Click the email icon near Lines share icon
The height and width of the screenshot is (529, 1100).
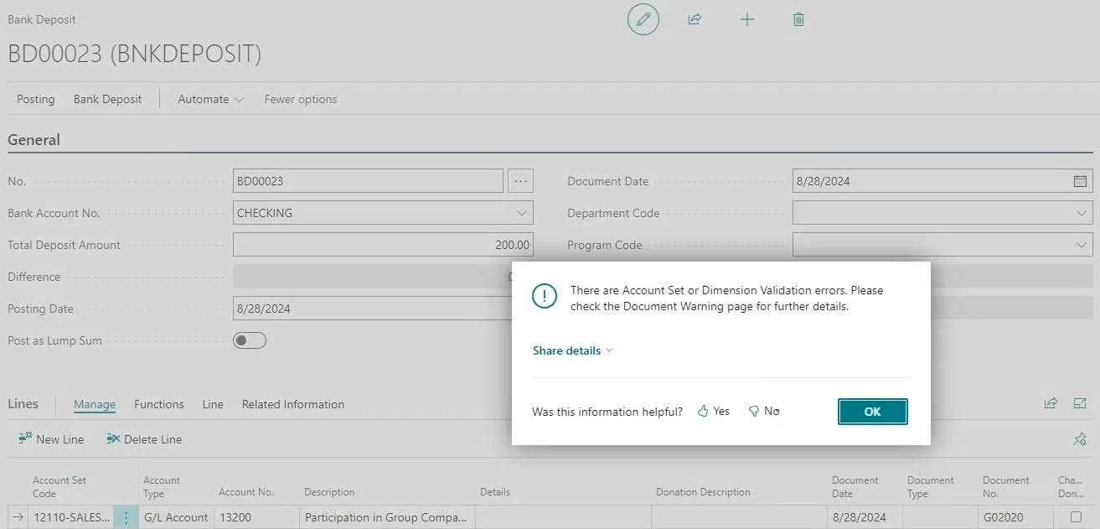coord(1079,403)
